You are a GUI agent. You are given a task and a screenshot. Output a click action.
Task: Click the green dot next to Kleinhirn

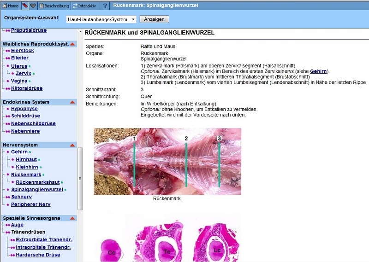click(40, 167)
